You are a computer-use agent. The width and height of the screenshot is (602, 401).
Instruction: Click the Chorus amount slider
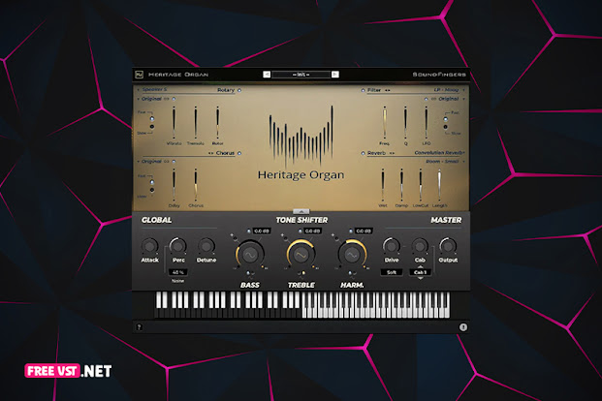coord(196,185)
